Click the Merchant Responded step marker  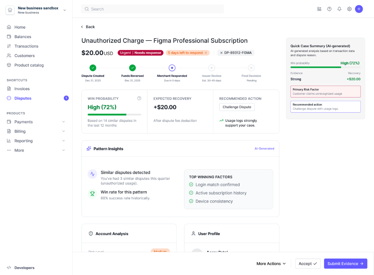coord(172,68)
